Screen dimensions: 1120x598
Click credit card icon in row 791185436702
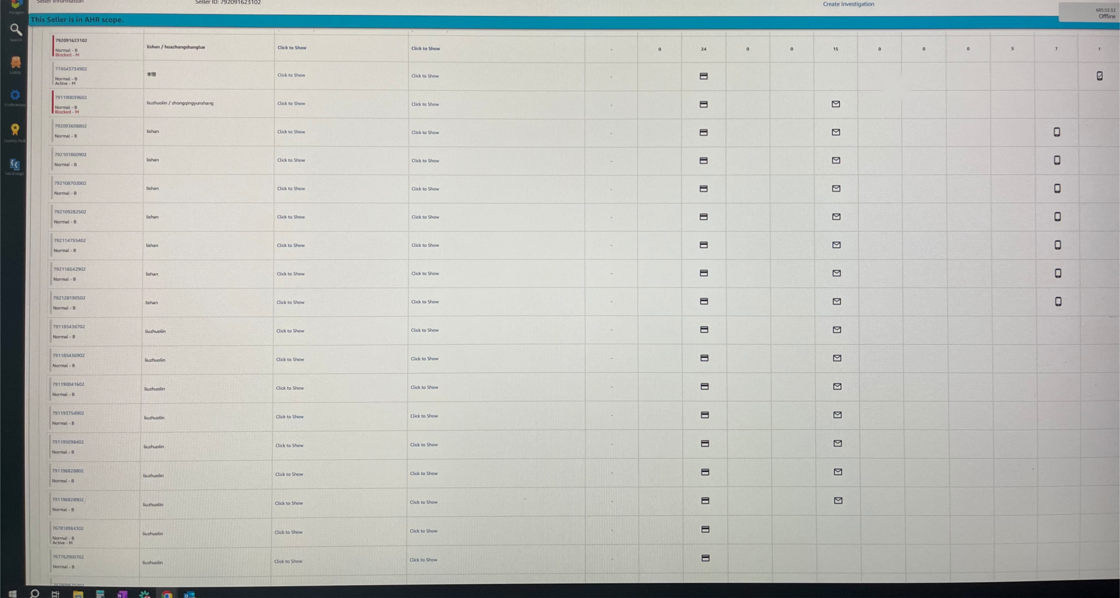pos(704,330)
